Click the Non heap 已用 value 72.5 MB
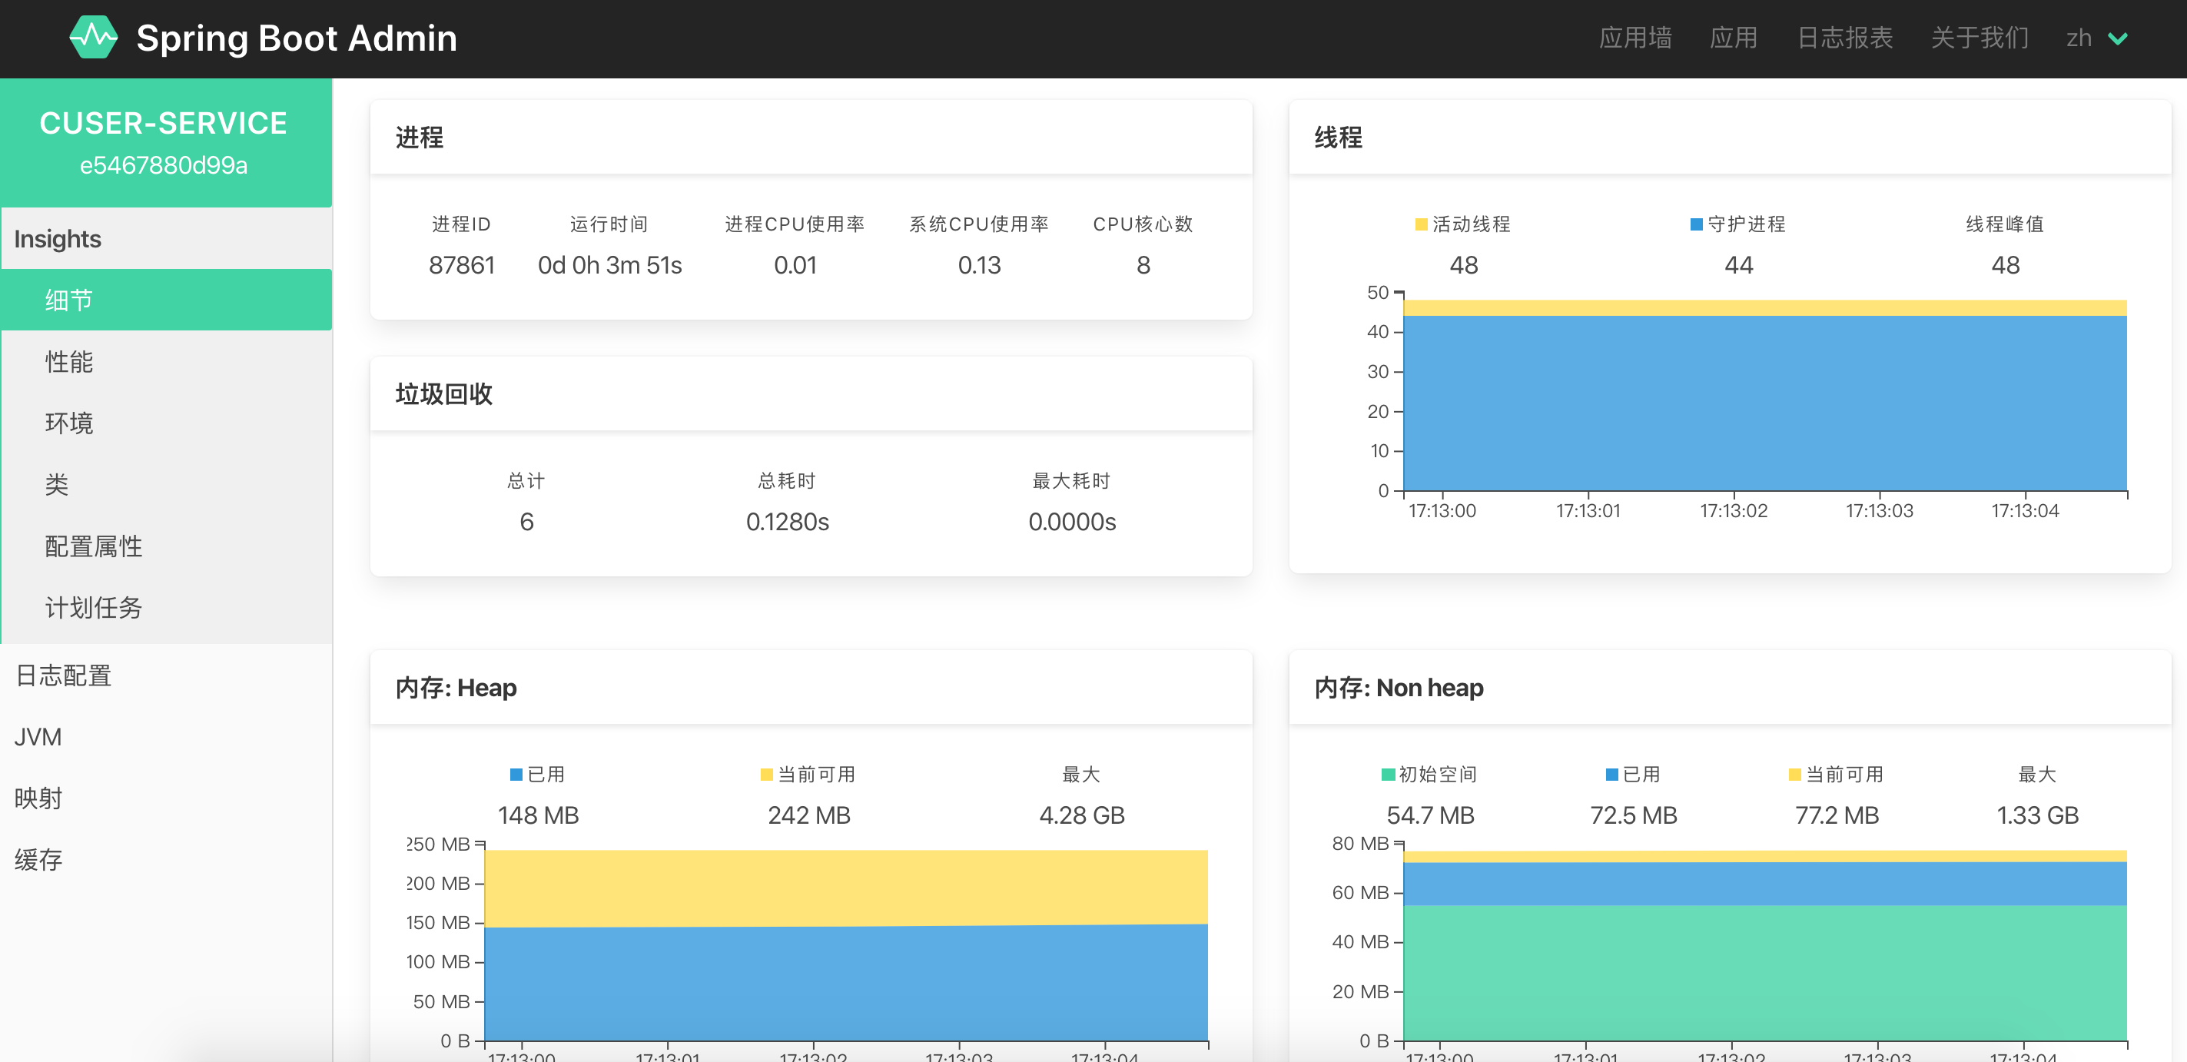This screenshot has height=1062, width=2187. pyautogui.click(x=1634, y=815)
